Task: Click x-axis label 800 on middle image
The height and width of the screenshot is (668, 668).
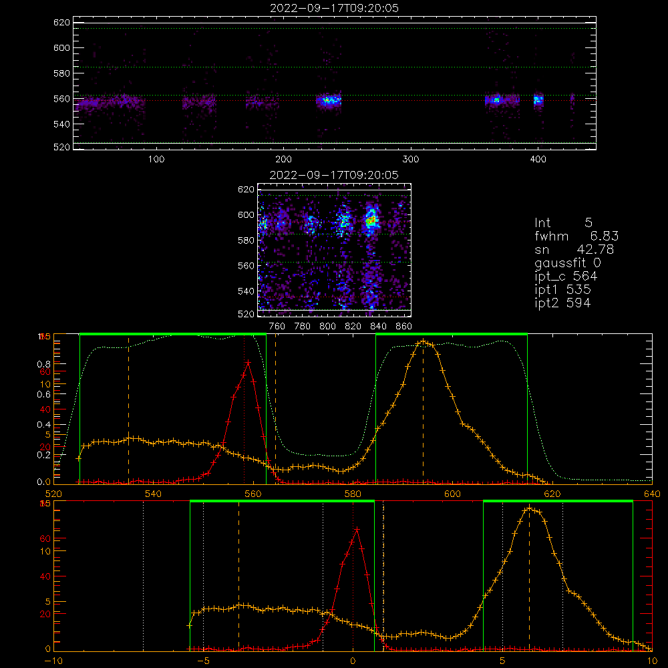Action: click(327, 327)
